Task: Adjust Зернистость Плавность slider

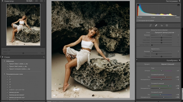Action: click(x=162, y=57)
